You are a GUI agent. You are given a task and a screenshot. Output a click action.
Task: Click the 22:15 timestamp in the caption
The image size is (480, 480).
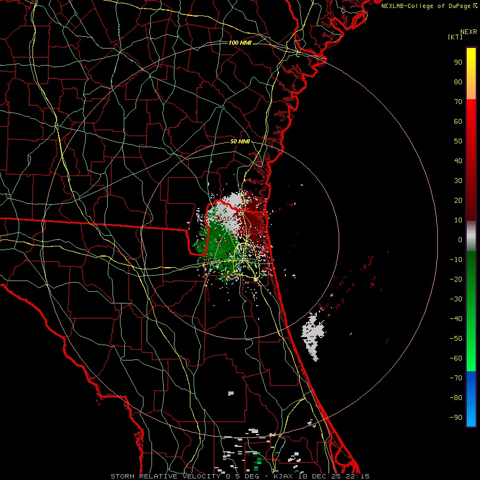click(356, 476)
